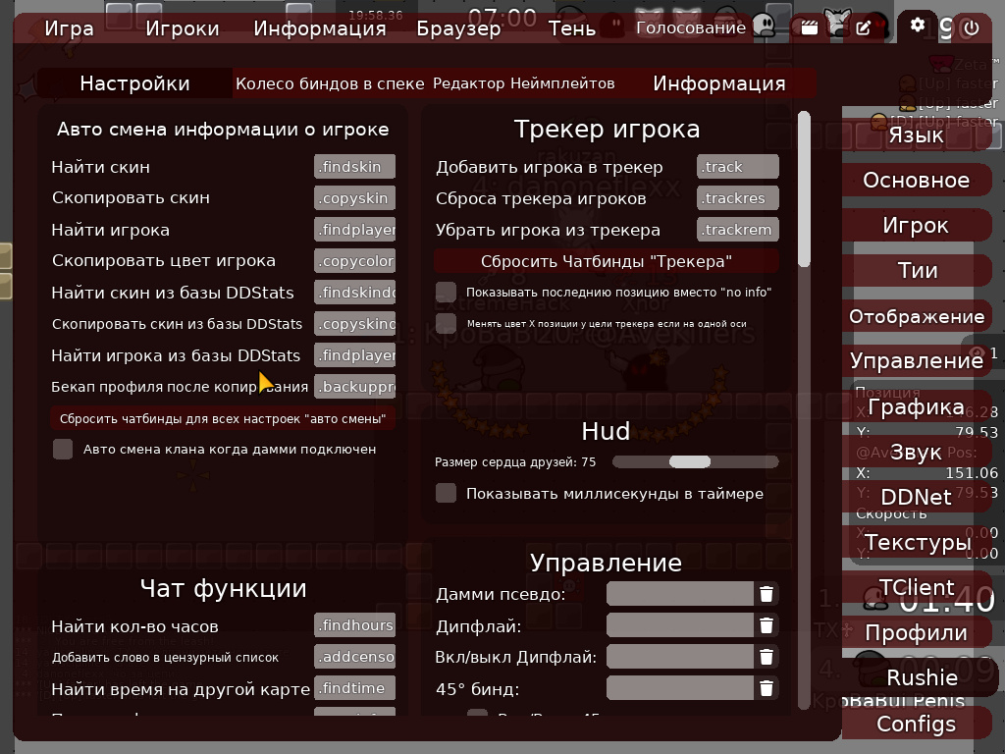The height and width of the screenshot is (754, 1005).
Task: Edit 'Найти скин из базы DDStats' field
Action: (x=354, y=293)
